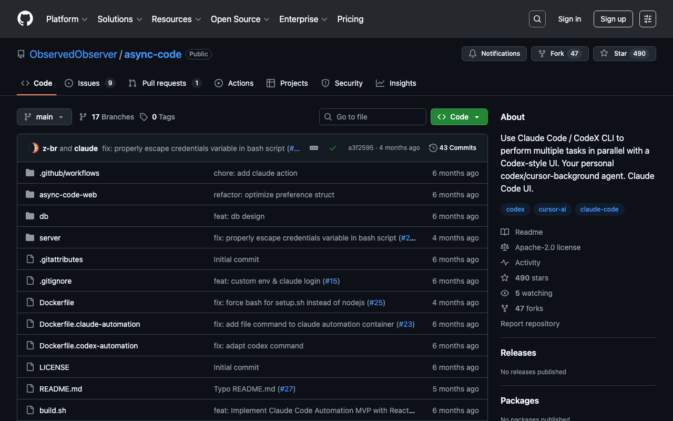Open the claude-code topic tag

599,209
